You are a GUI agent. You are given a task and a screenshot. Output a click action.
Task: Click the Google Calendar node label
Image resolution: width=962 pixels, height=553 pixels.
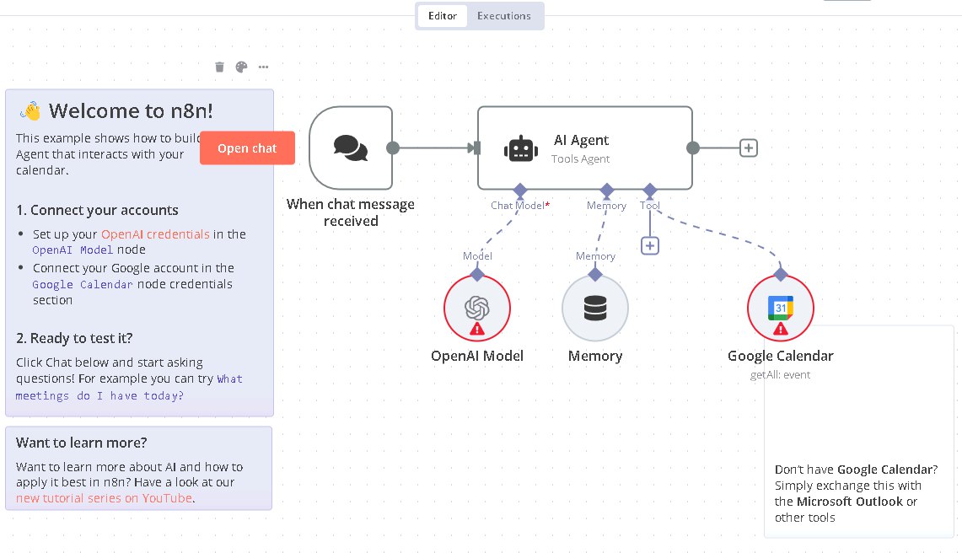tap(781, 356)
